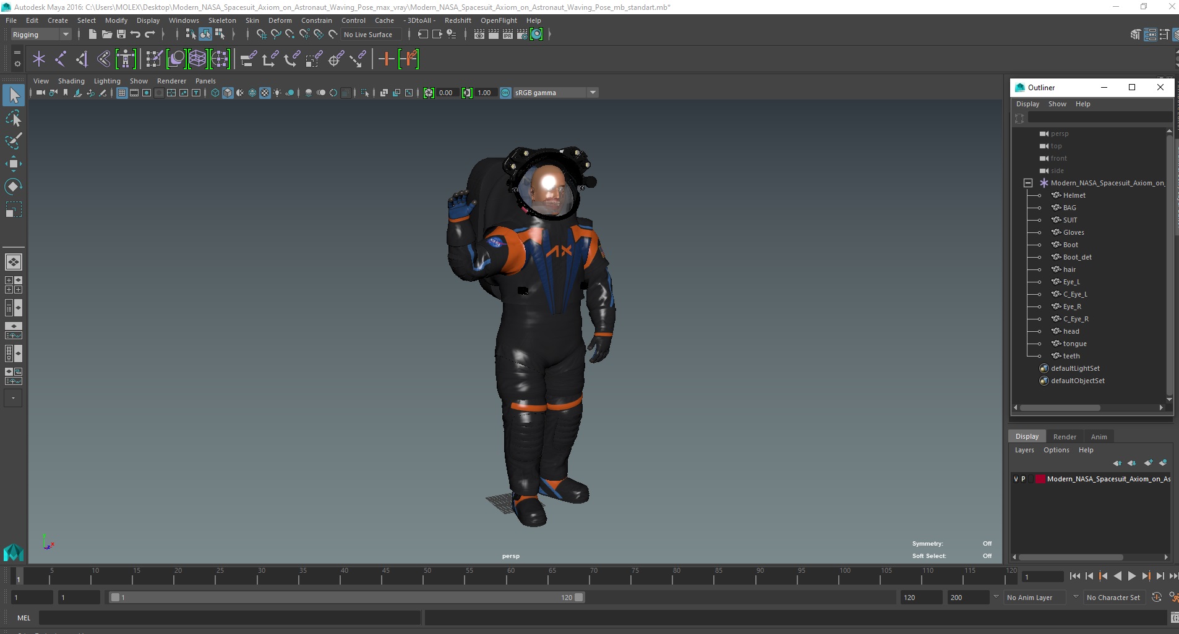
Task: Activate the Move tool in the toolbox
Action: 14,164
